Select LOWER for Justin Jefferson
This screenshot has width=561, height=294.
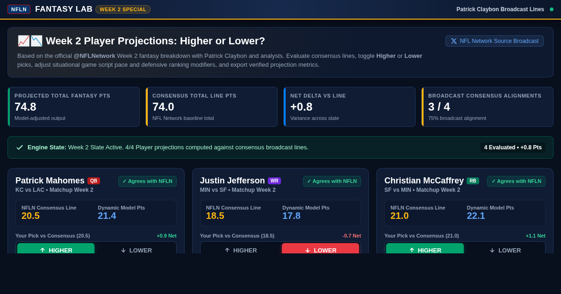[x=320, y=248]
